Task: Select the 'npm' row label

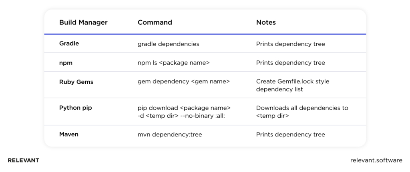Action: click(x=66, y=63)
